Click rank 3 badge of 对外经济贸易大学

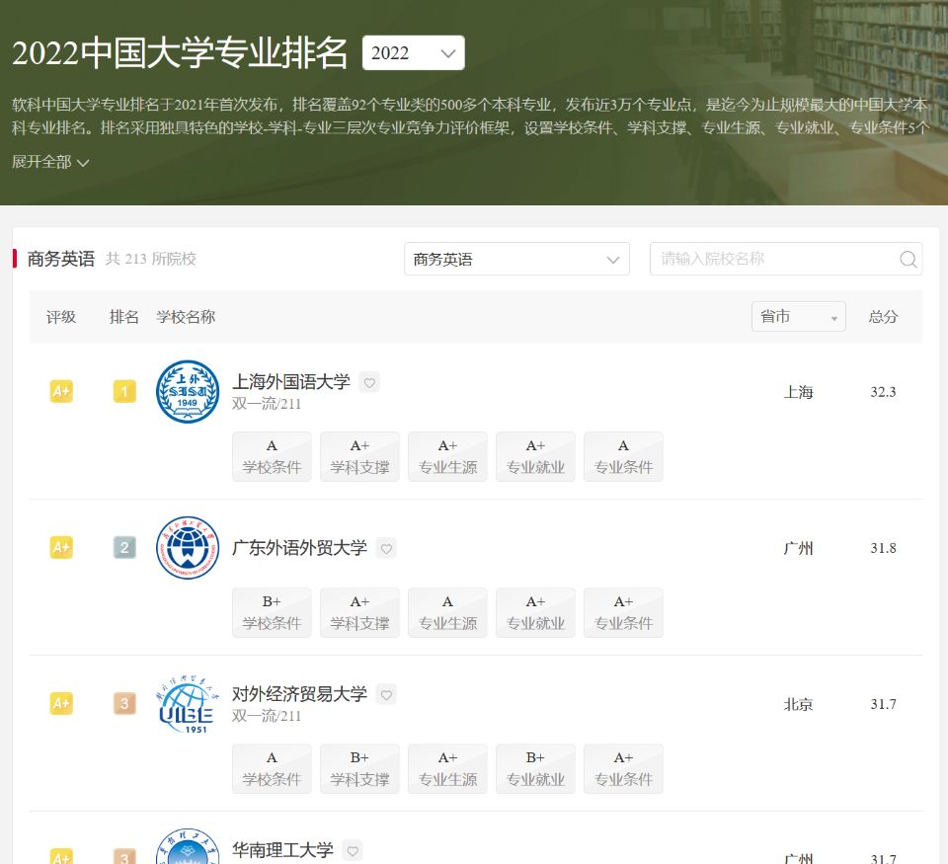[x=124, y=704]
